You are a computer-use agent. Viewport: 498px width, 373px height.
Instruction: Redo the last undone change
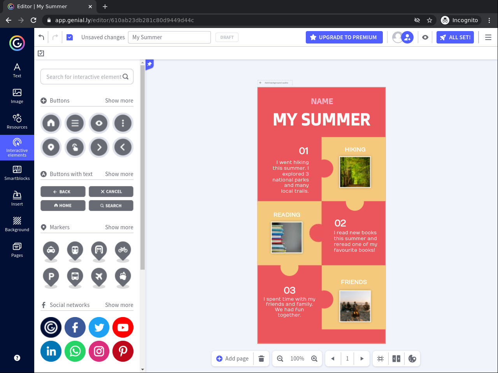[55, 37]
